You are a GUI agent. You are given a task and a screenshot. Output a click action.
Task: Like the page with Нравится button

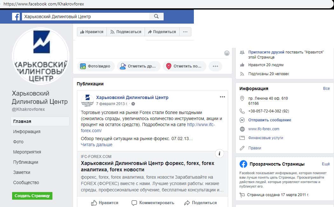coord(92,32)
